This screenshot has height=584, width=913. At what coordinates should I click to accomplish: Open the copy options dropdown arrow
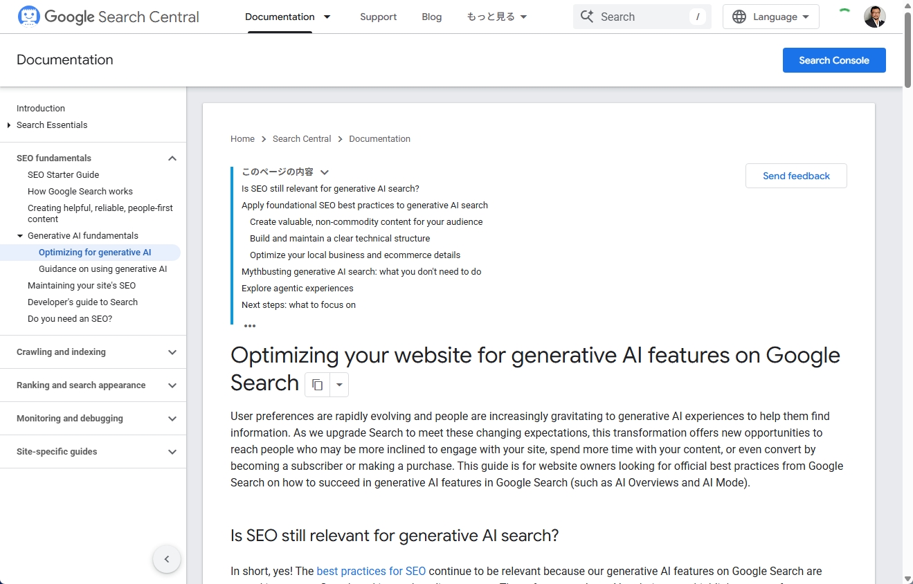click(x=339, y=385)
